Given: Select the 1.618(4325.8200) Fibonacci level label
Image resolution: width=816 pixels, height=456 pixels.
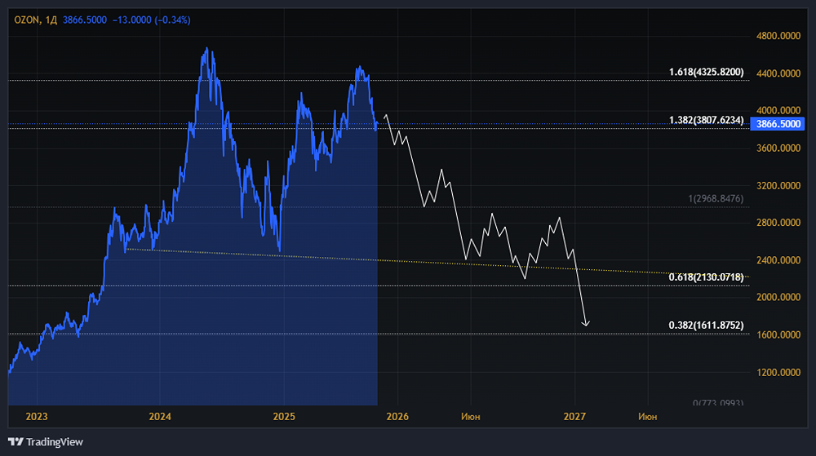Looking at the screenshot, I should (706, 72).
